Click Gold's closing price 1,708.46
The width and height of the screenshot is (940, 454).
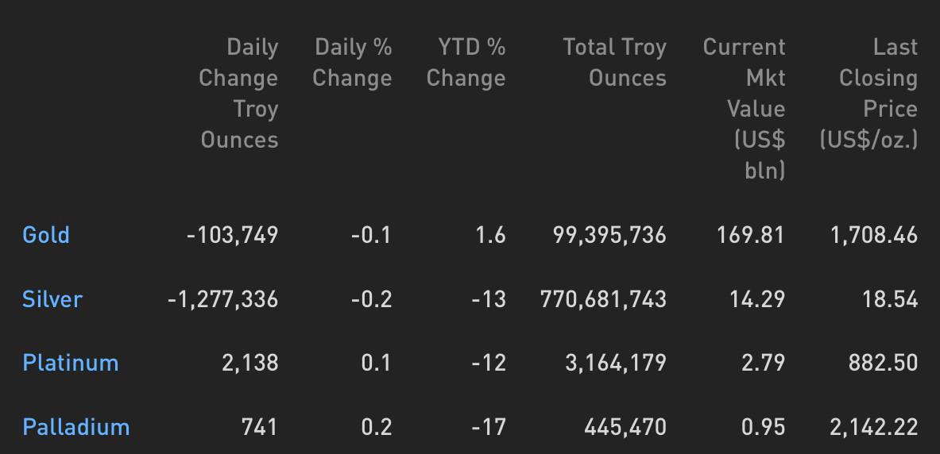874,235
